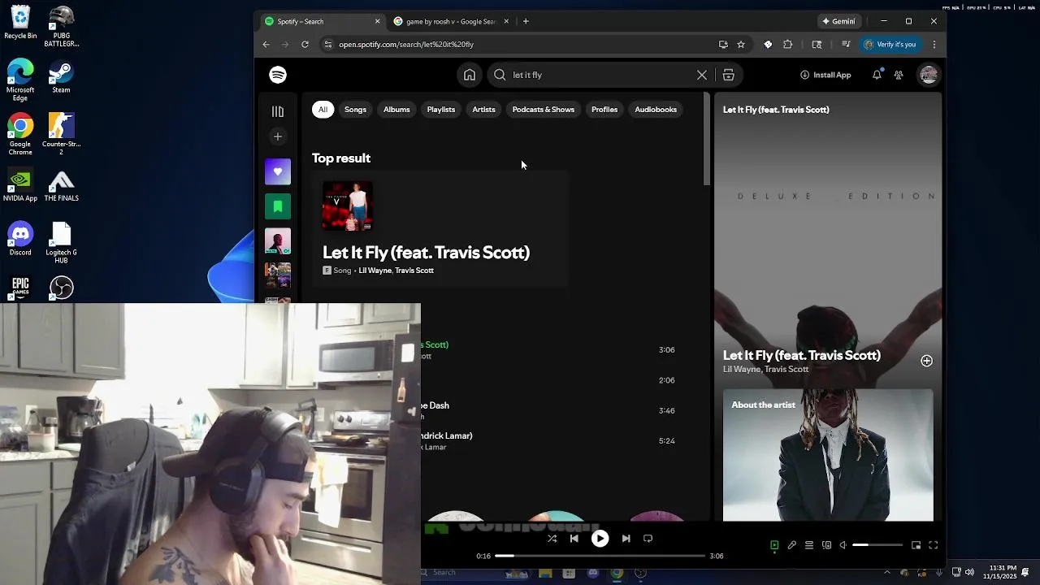This screenshot has height=585, width=1040.
Task: Open the mini player icon
Action: (x=916, y=545)
